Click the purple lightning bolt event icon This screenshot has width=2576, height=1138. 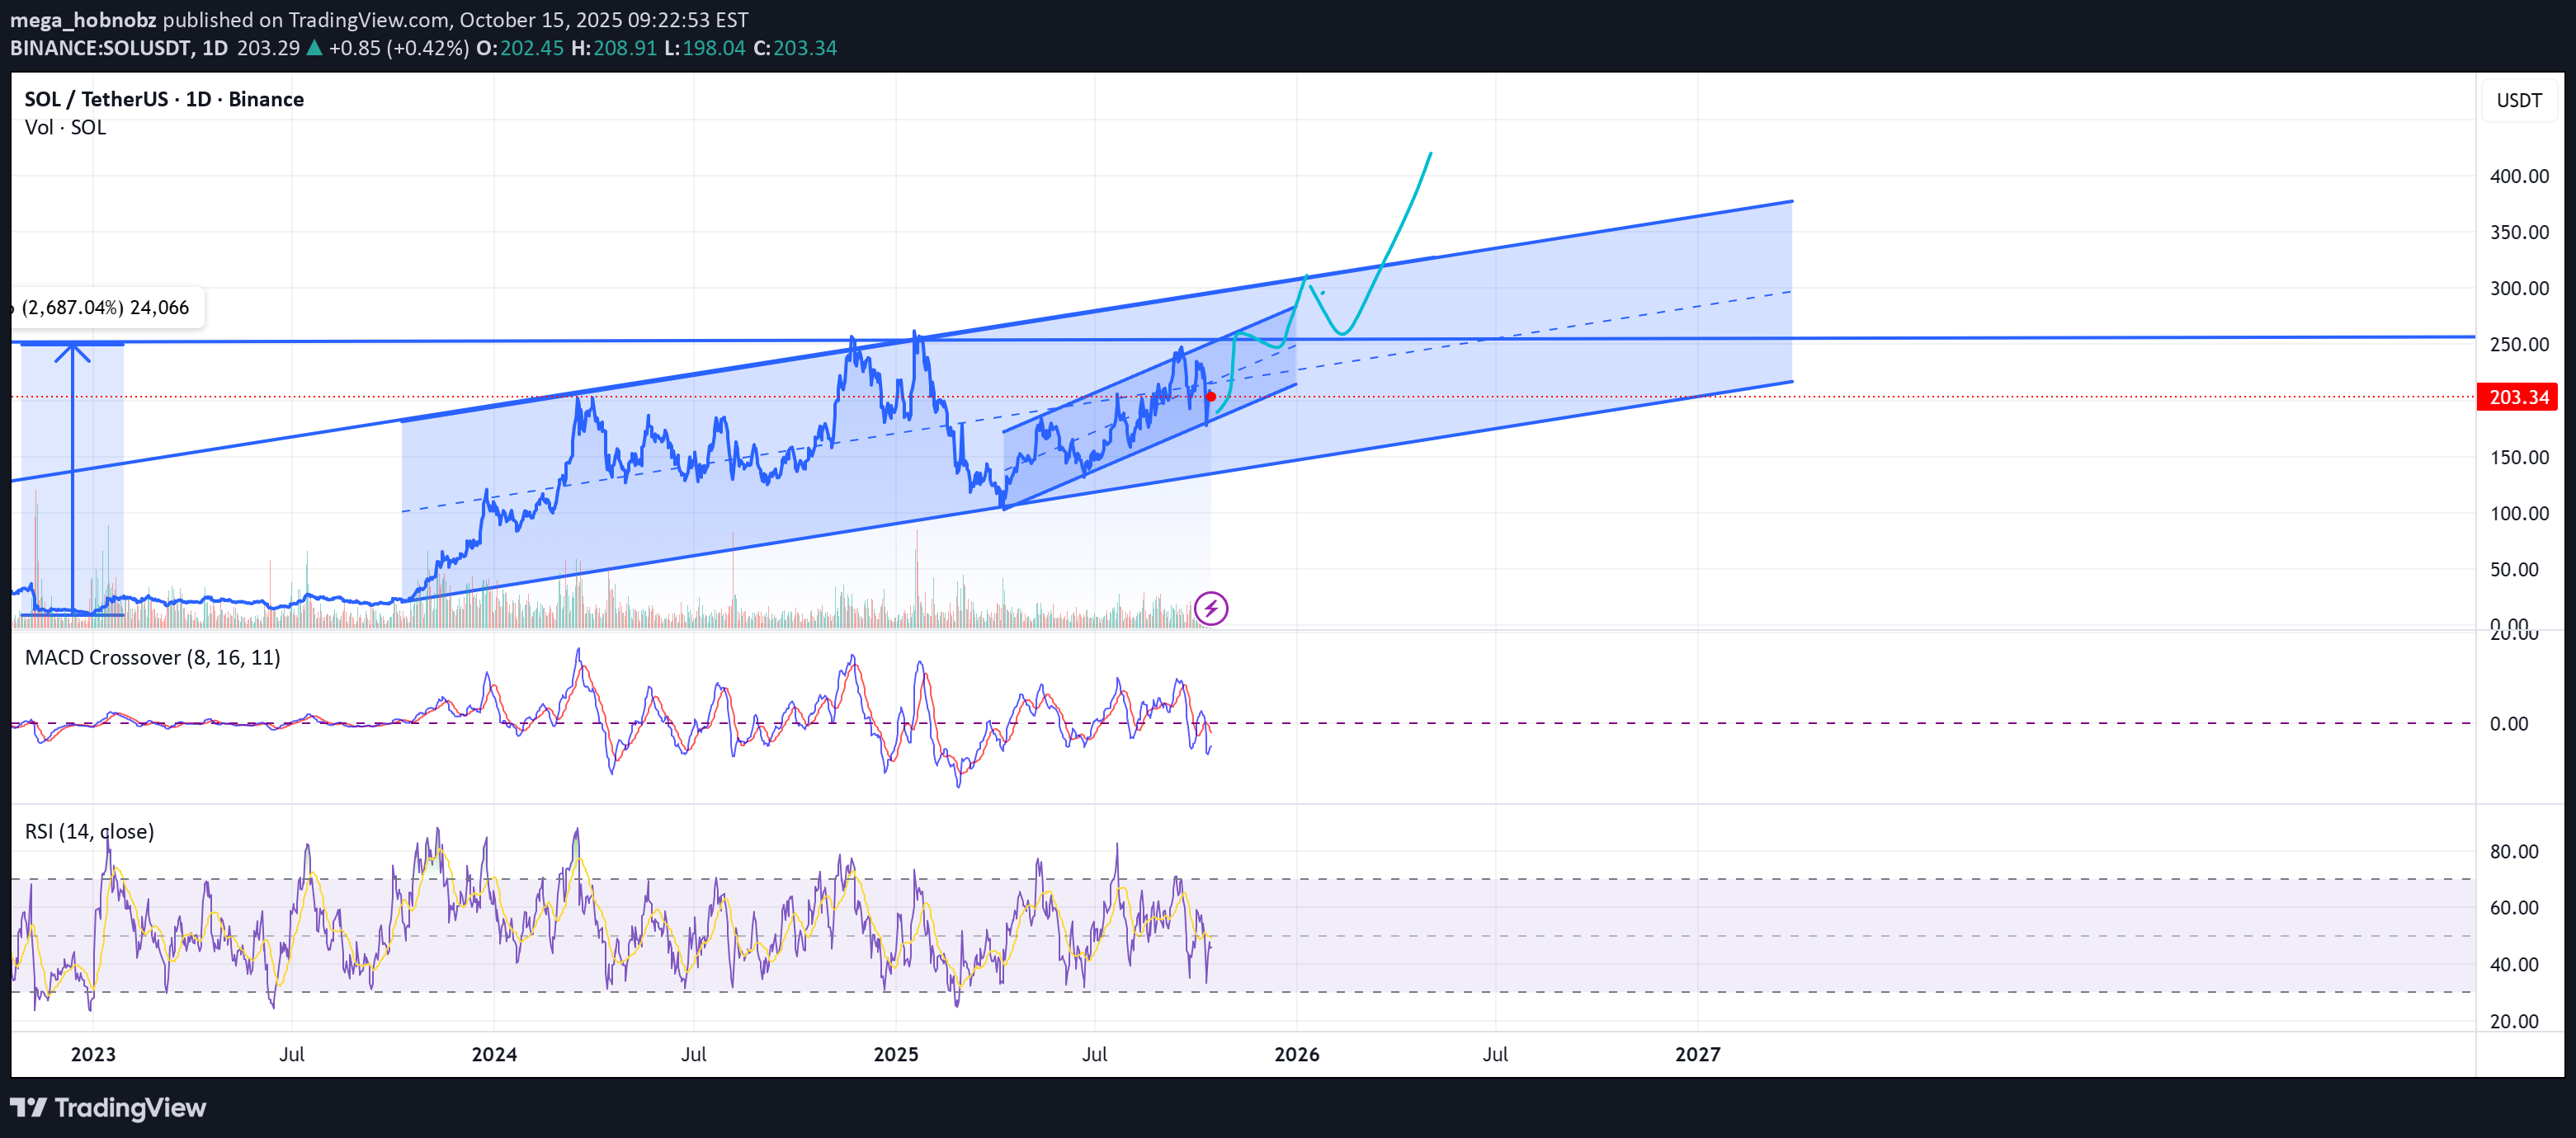coord(1210,608)
